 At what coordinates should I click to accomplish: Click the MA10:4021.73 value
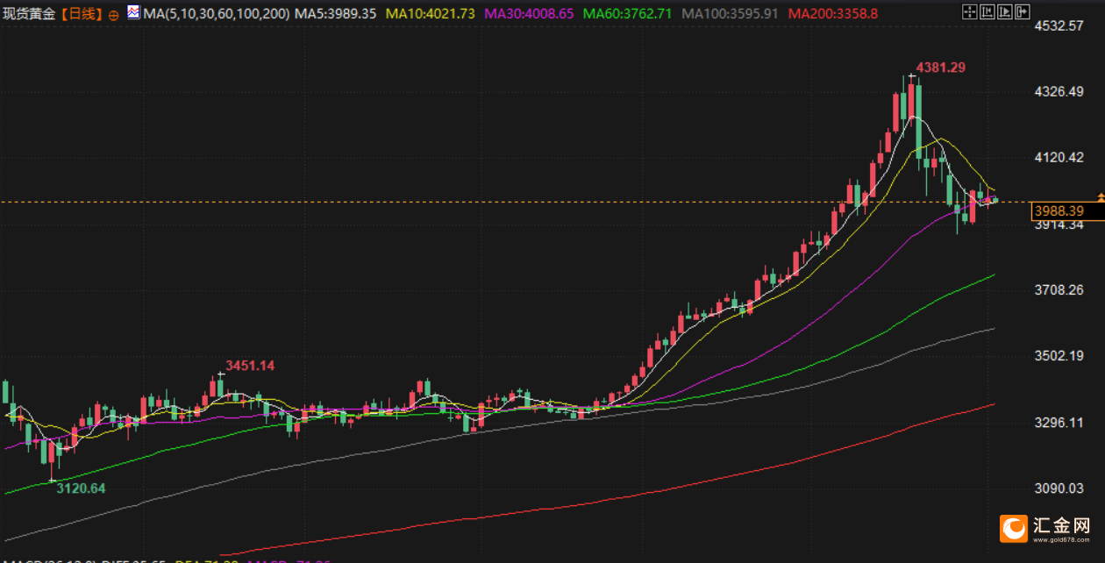(431, 14)
